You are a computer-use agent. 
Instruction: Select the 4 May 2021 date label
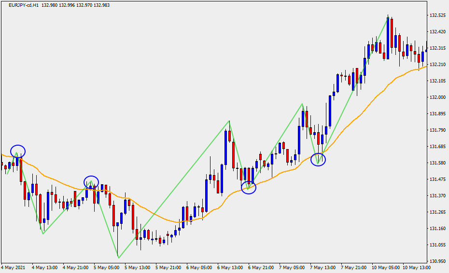[13, 267]
